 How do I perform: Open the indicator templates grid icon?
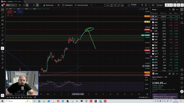point(59,5)
